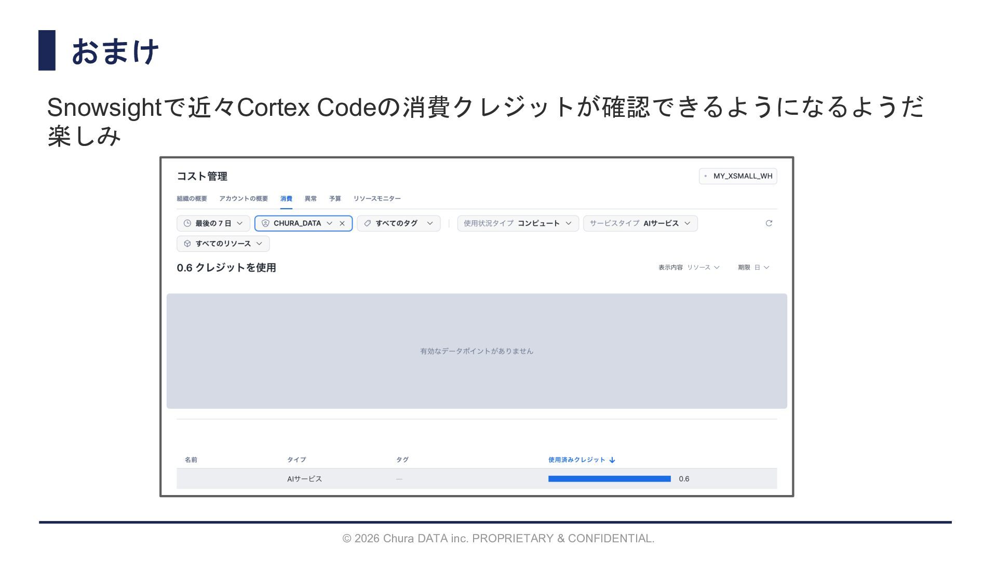This screenshot has height=561, width=997.
Task: Open 使用状況タイプ コンピュート dropdown
Action: click(x=518, y=223)
